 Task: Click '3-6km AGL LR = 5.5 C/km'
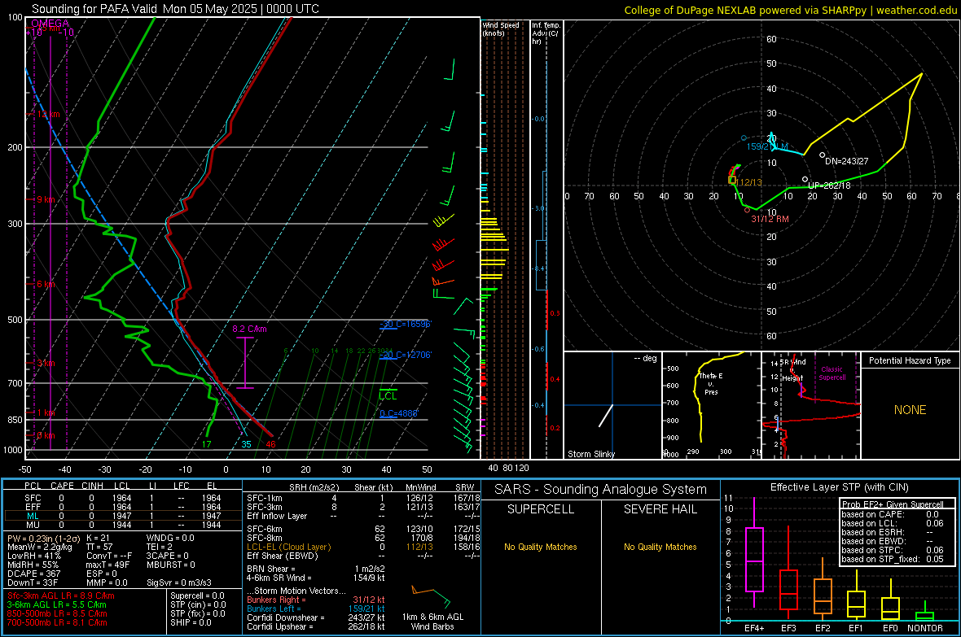57,604
